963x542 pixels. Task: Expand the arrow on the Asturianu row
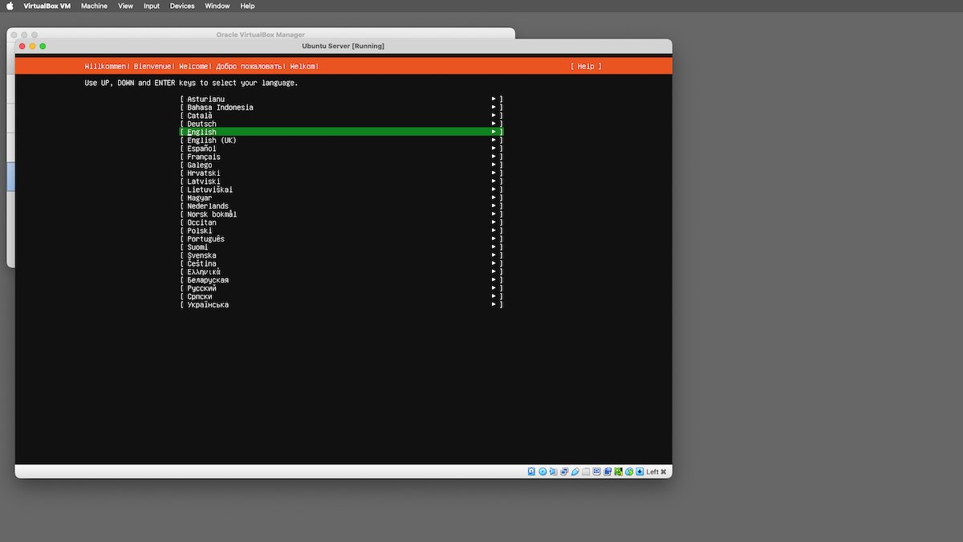point(494,99)
